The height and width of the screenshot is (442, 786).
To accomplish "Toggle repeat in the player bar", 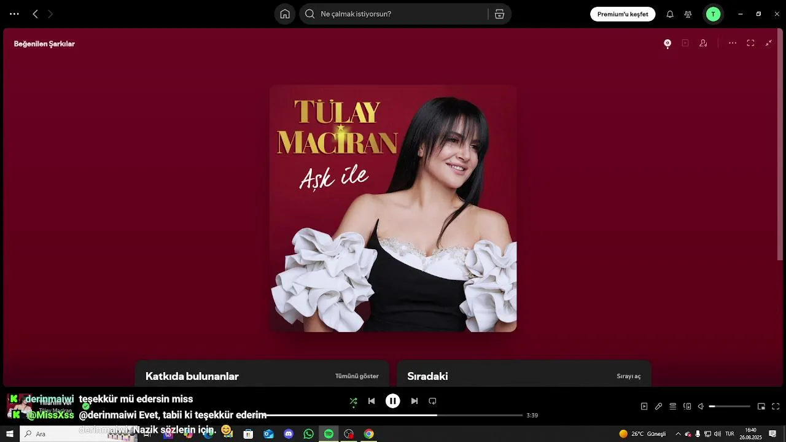I will pyautogui.click(x=432, y=401).
